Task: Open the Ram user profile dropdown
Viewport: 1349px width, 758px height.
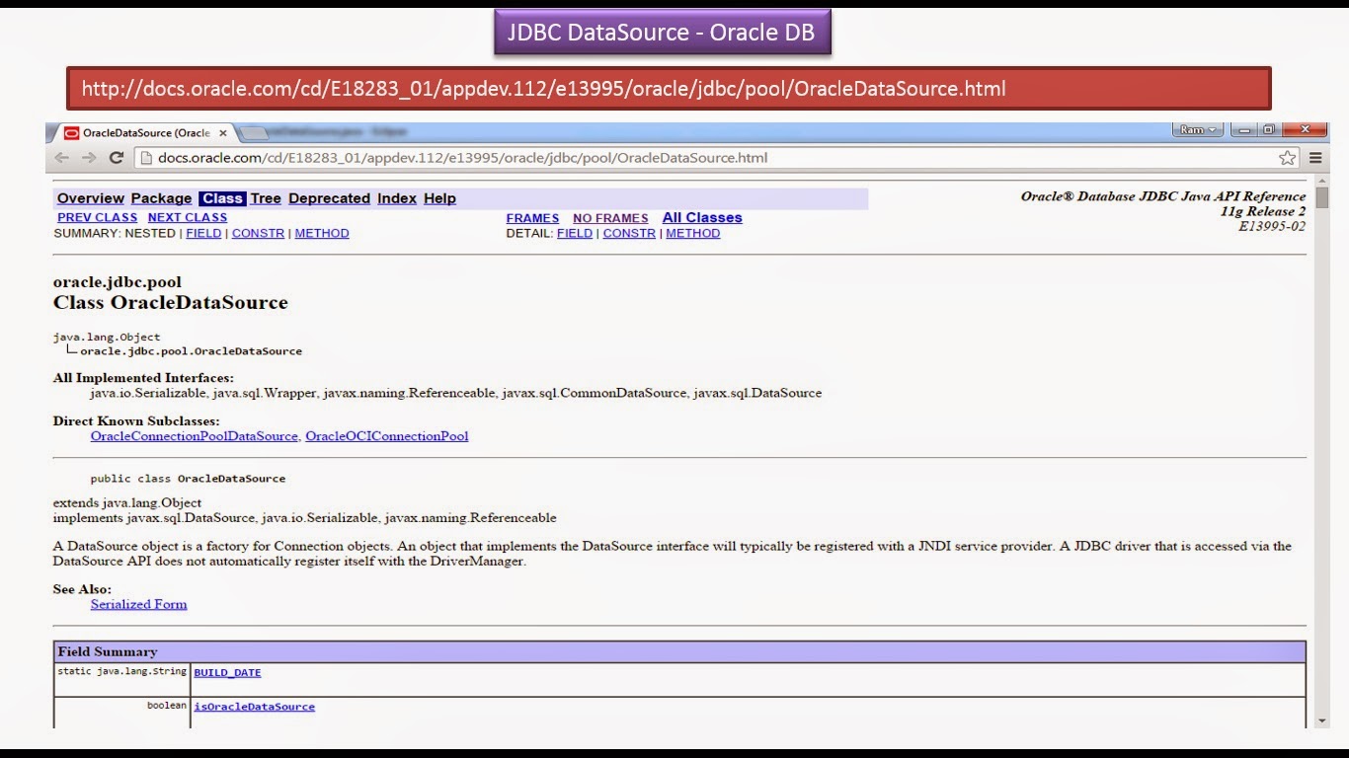Action: [x=1198, y=130]
